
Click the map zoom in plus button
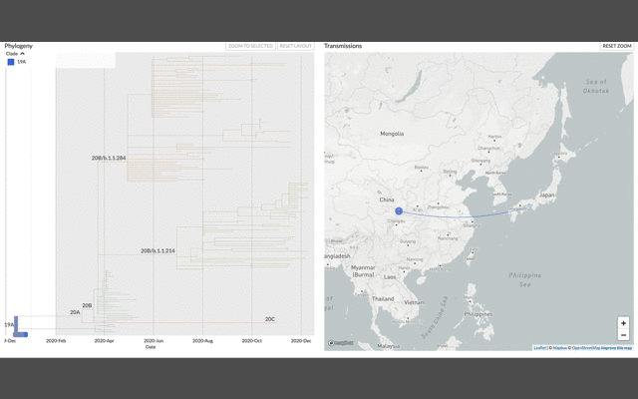tap(624, 323)
